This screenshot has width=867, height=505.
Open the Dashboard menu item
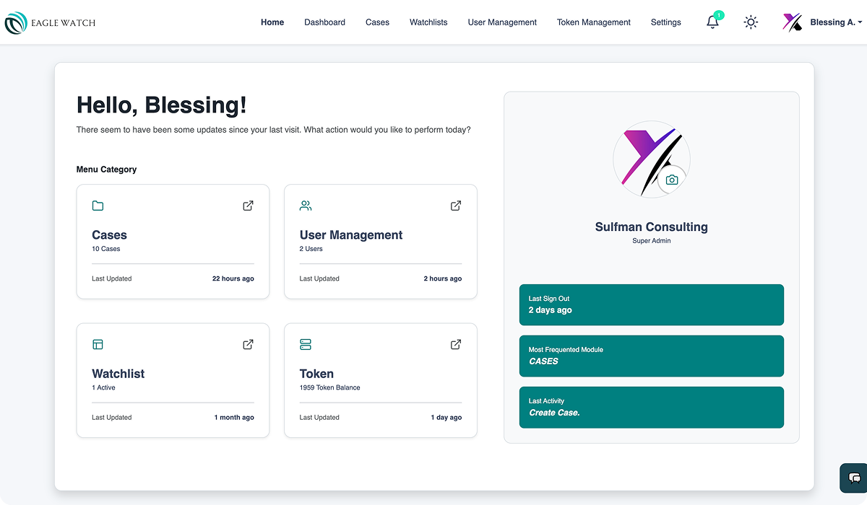324,22
